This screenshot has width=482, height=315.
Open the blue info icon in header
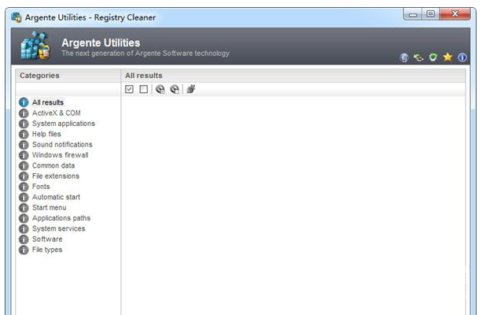tap(462, 57)
